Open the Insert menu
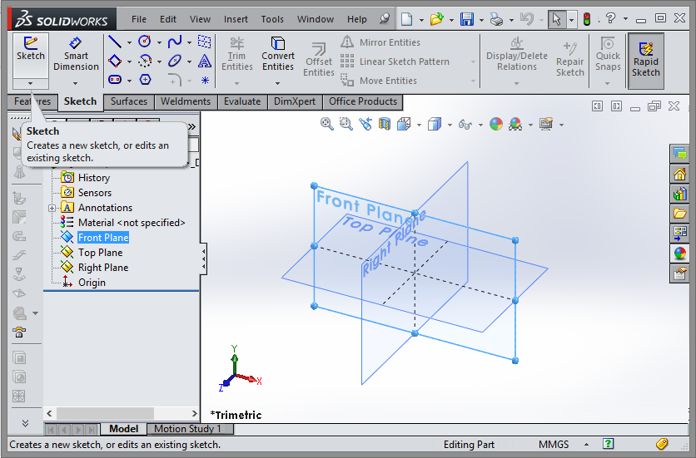This screenshot has width=696, height=458. coord(236,19)
